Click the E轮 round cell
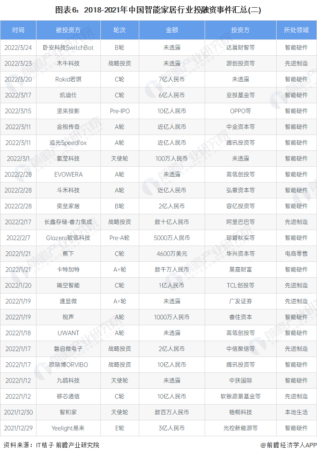Image resolution: width=317 pixels, height=455 pixels. (x=120, y=428)
